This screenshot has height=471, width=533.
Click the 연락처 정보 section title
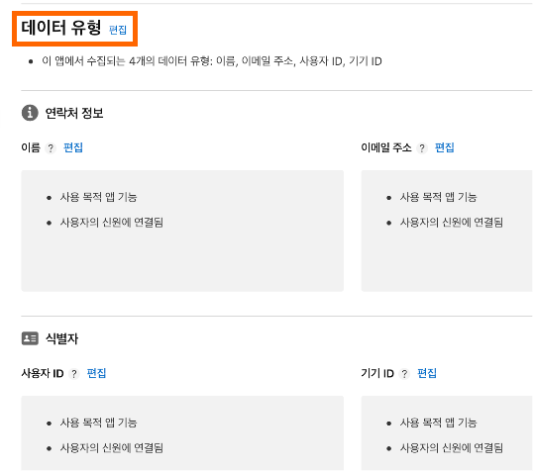coord(74,113)
